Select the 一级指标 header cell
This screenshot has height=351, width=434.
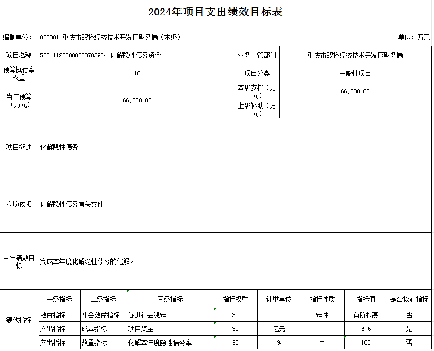pos(60,299)
